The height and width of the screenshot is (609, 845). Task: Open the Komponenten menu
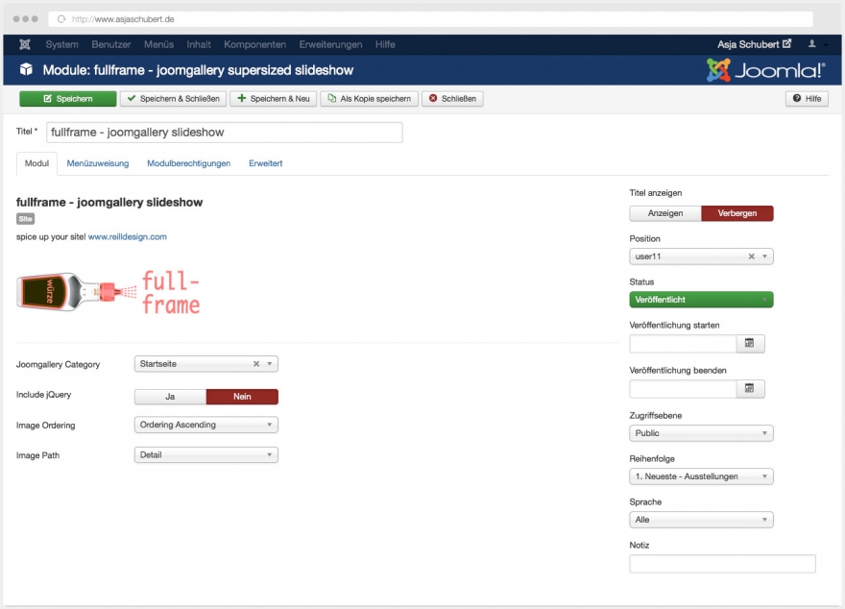pyautogui.click(x=254, y=44)
